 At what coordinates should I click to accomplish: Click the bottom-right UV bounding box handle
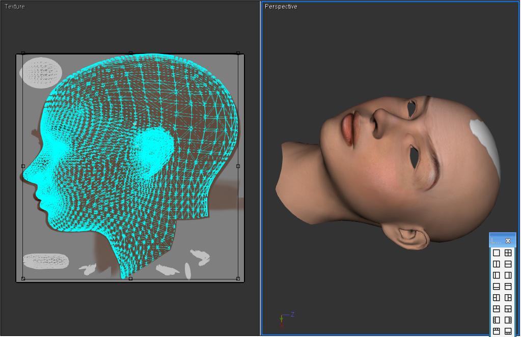pos(238,278)
